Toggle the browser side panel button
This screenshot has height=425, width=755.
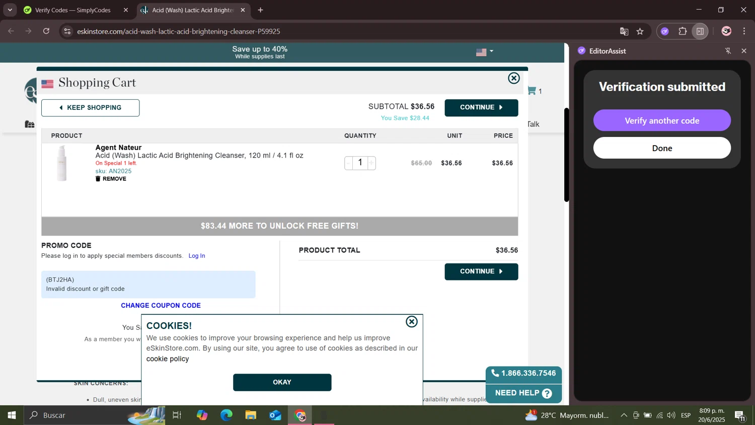[700, 31]
